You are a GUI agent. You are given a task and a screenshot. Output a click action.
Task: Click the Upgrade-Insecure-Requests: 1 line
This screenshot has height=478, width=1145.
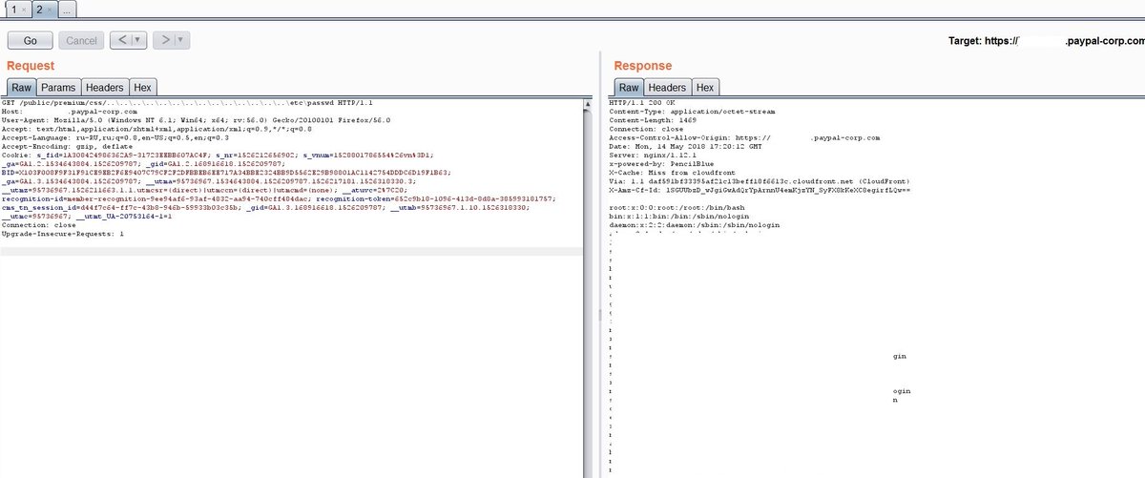coord(63,234)
